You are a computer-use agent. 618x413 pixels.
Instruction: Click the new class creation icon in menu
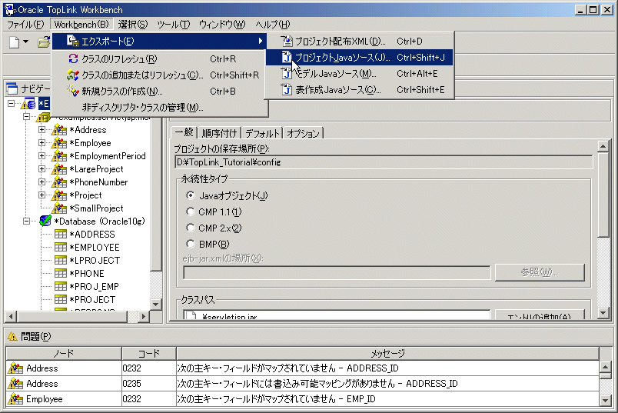click(x=72, y=91)
